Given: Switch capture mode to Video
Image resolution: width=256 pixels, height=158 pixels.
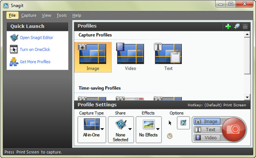Looking at the screenshot, I should (x=207, y=138).
